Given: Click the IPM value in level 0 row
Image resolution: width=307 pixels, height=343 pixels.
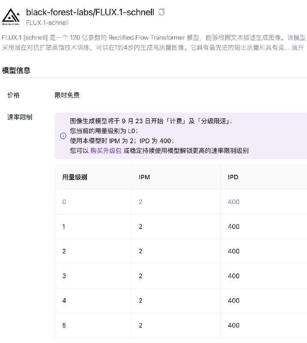Looking at the screenshot, I should pos(140,202).
